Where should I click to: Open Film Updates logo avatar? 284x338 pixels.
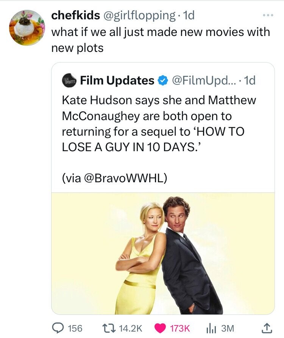pos(69,80)
